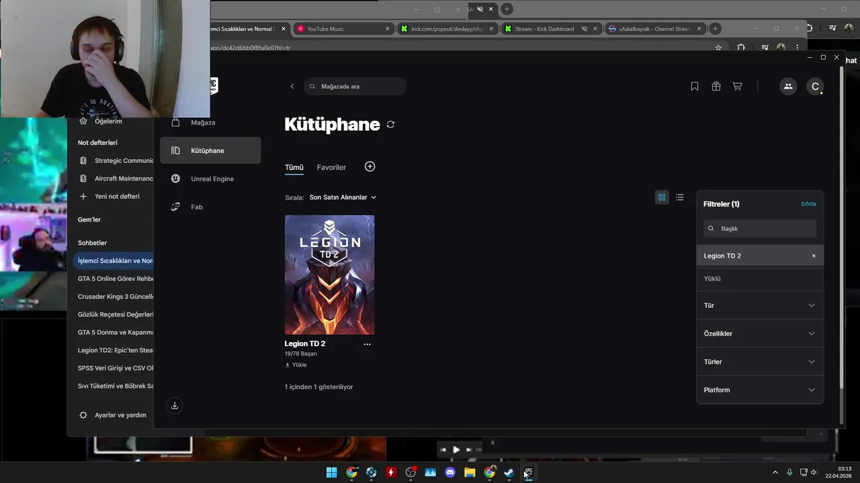
Task: Open Chrome extensions puzzle icon
Action: pyautogui.click(x=741, y=48)
